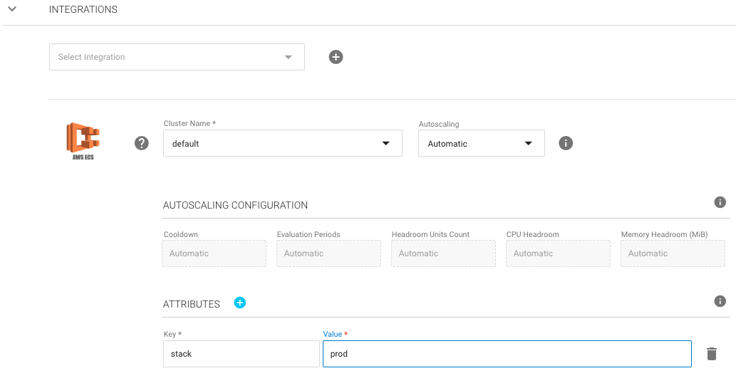Click the Headroom Units Count field
The height and width of the screenshot is (388, 736).
(443, 253)
